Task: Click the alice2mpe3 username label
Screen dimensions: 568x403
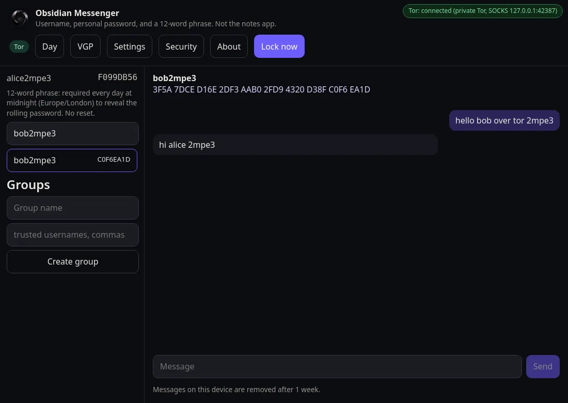Action: 29,78
